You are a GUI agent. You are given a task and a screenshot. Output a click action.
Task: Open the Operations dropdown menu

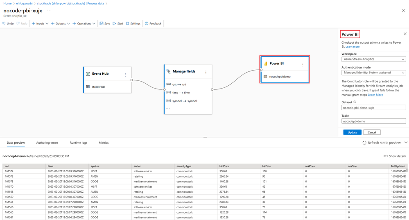[x=84, y=23]
